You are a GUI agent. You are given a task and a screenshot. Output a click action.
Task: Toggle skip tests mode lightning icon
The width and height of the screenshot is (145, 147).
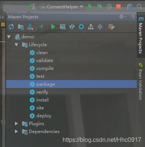pyautogui.click(x=81, y=27)
